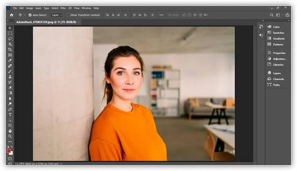Open the Layers panel
This screenshot has width=297, height=171.
276,73
